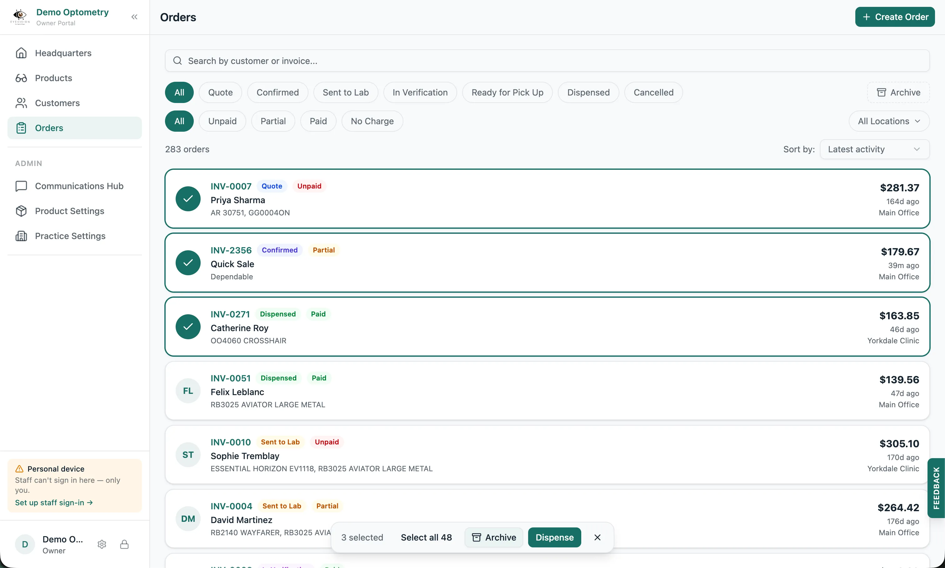Filter orders by Confirmed status
The image size is (945, 568).
(x=277, y=92)
